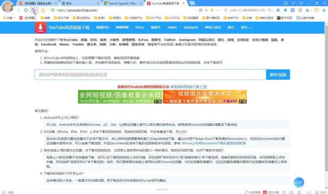
Task: Expand the bookmark star dropdown arrow
Action: pos(218,10)
